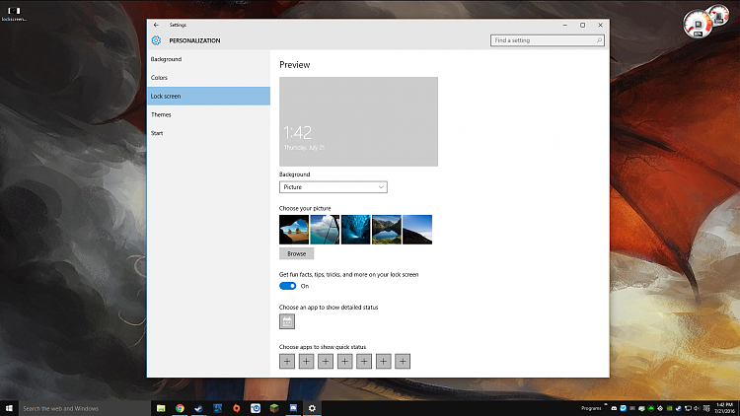The height and width of the screenshot is (416, 740).
Task: Click the Search the web and Windows box
Action: coord(85,408)
